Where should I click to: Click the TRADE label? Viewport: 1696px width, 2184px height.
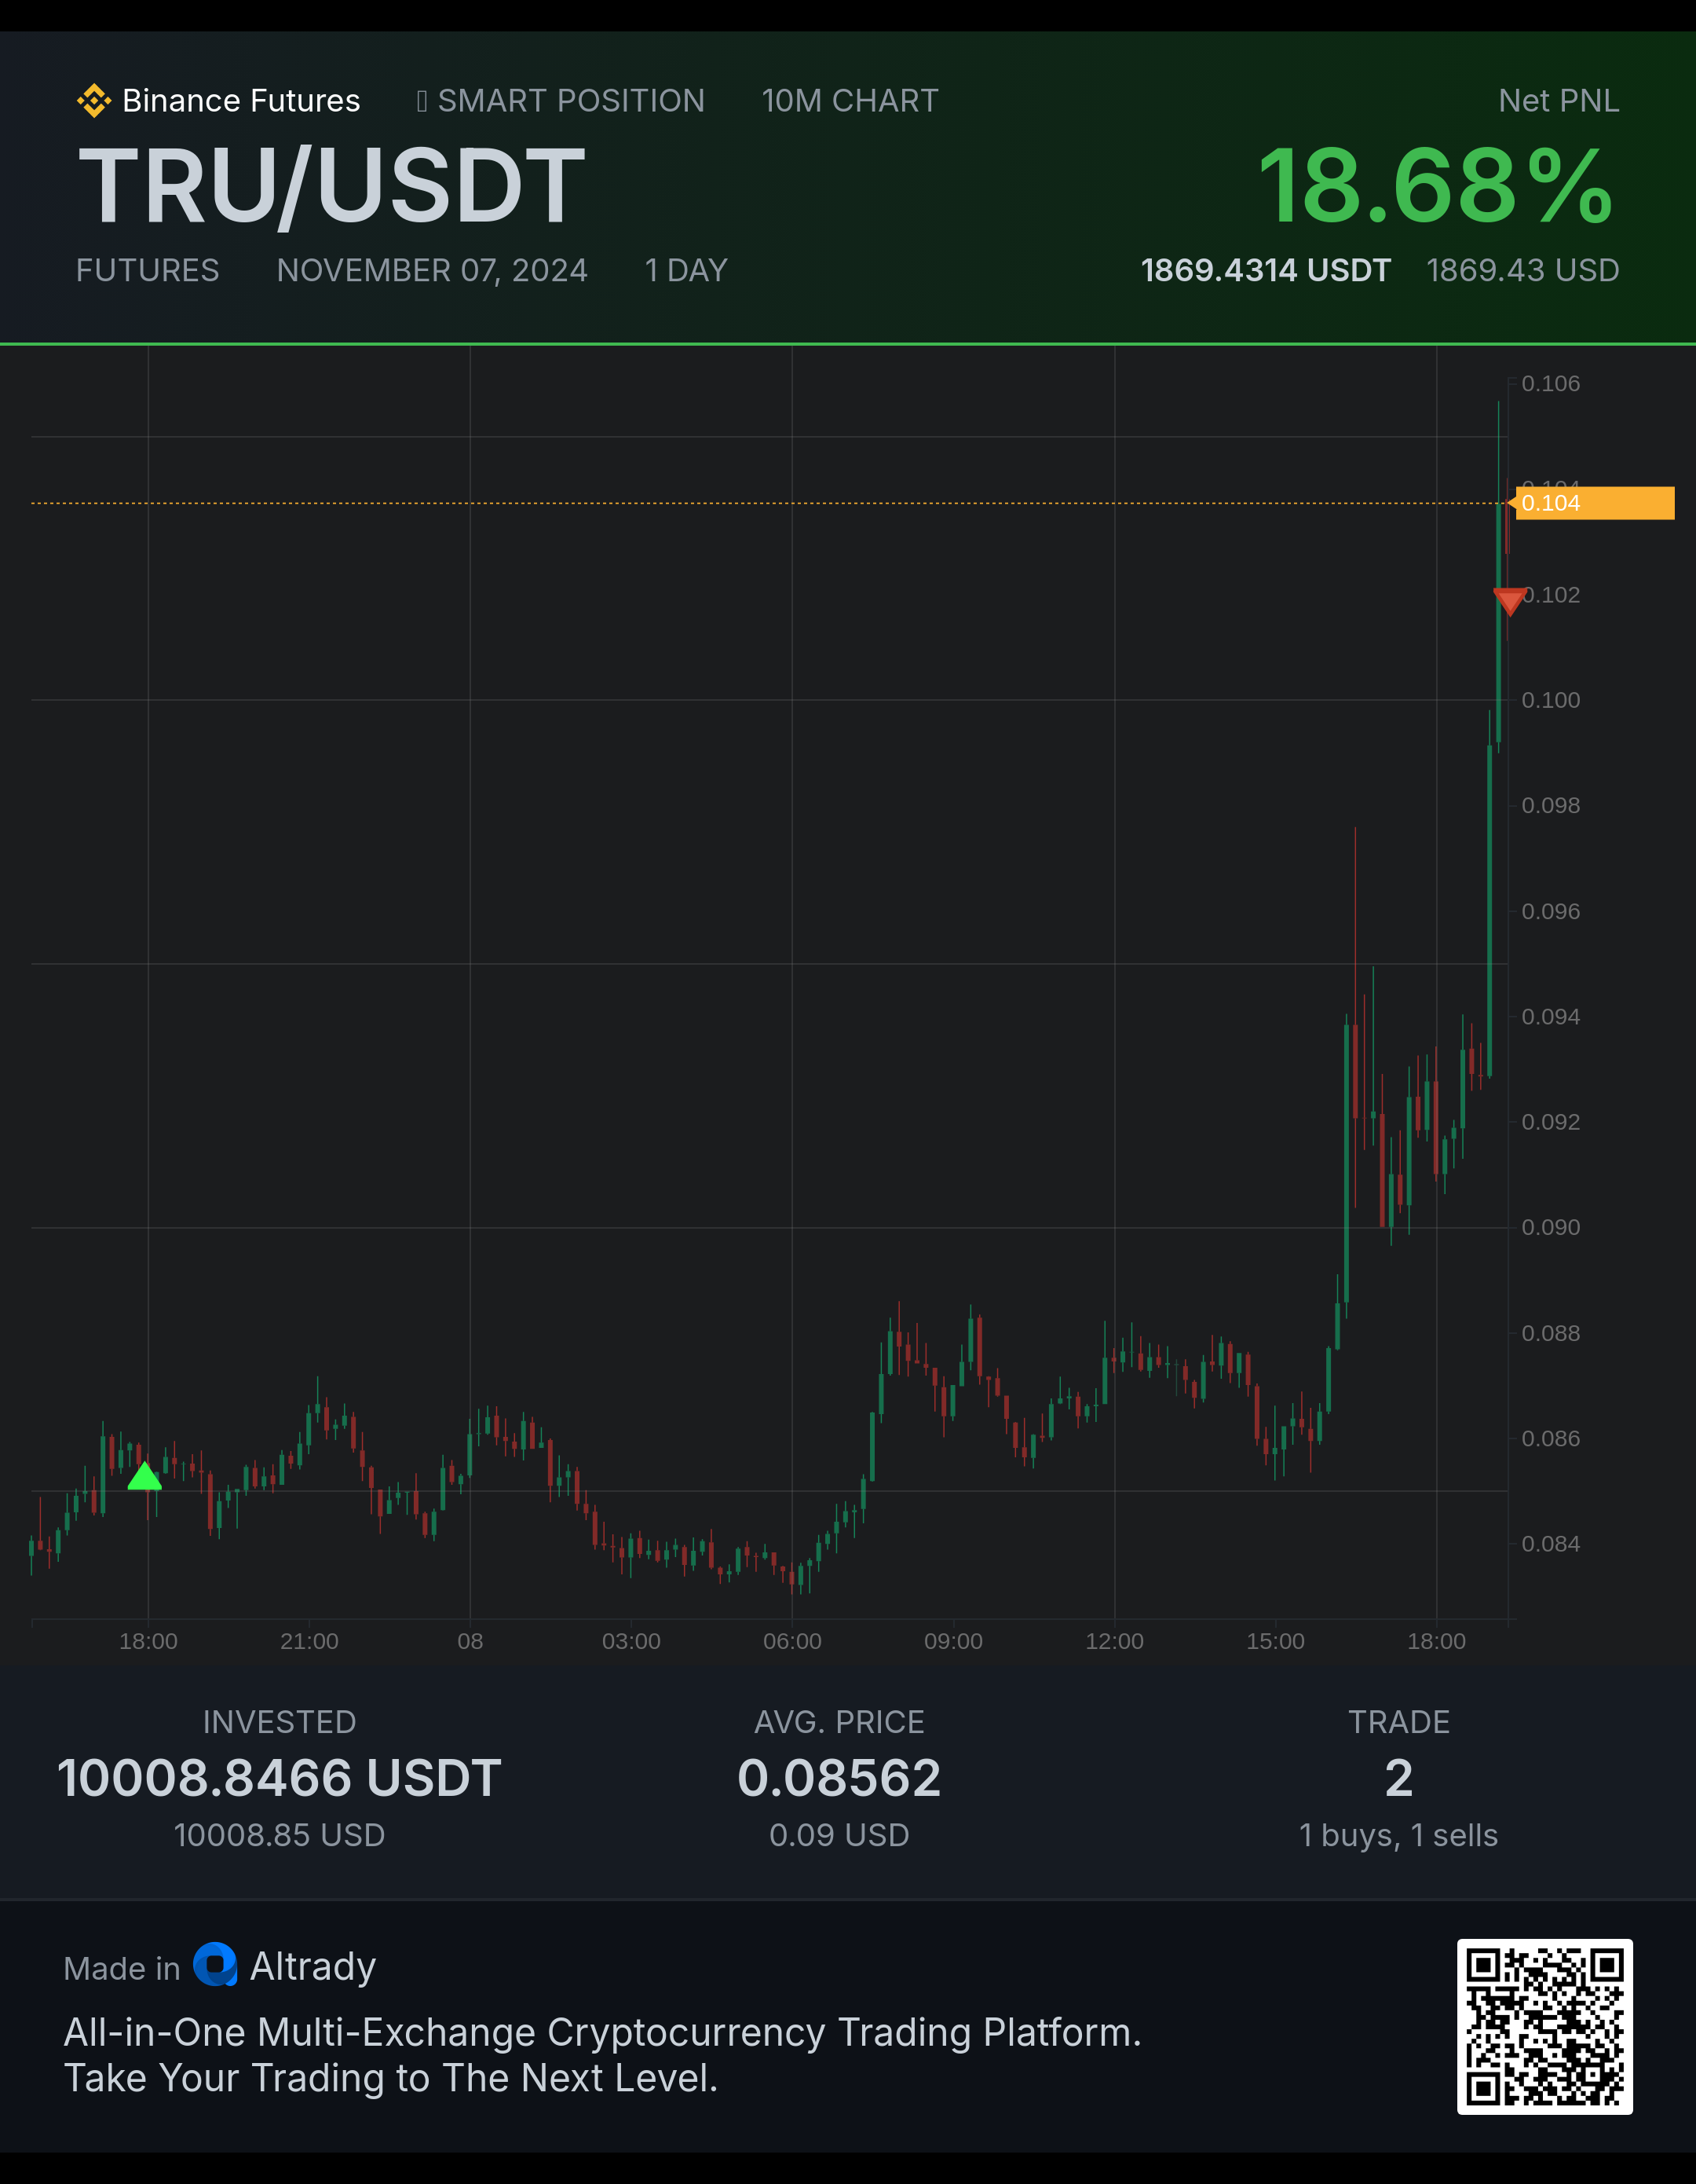click(1399, 1722)
